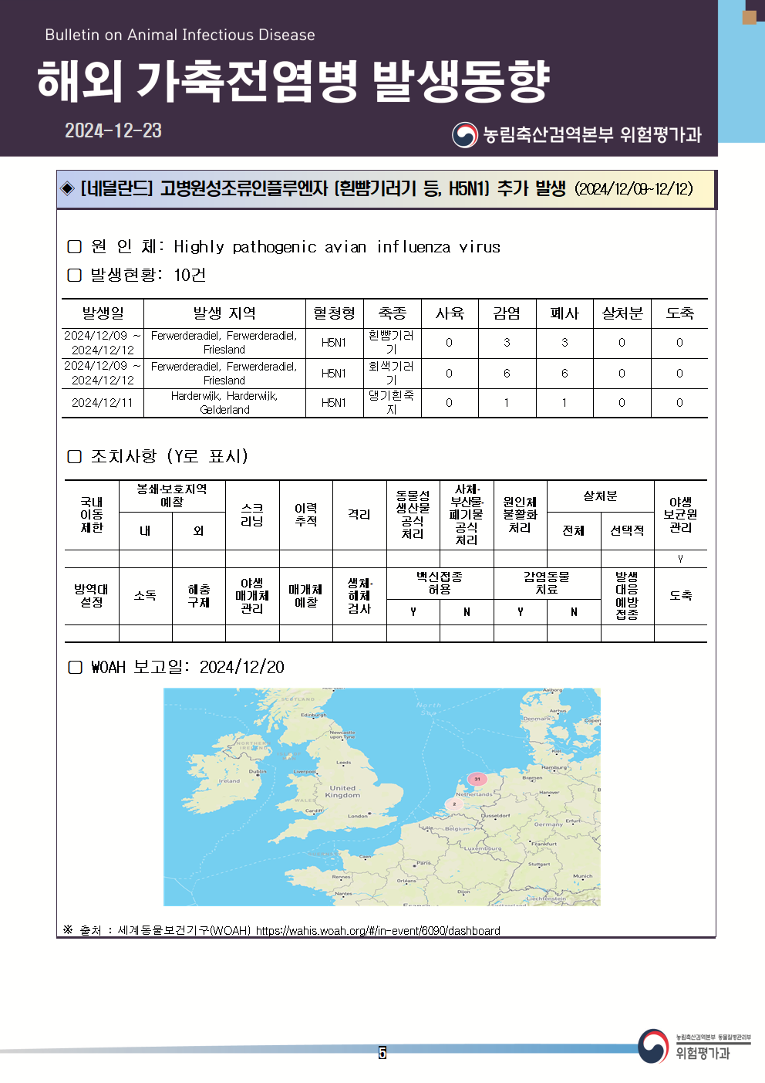765x1083 pixels.
Task: Click the 해충 구제 measure header
Action: [x=199, y=596]
